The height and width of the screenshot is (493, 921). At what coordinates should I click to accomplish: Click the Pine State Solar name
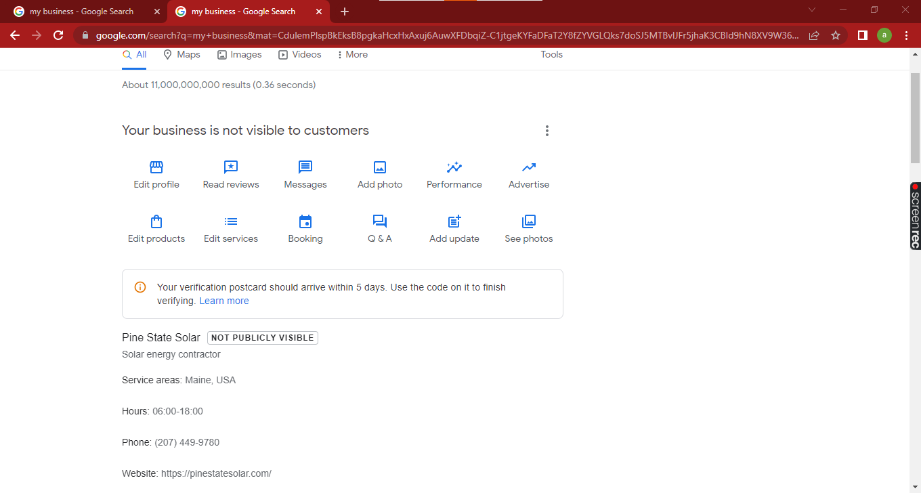161,337
